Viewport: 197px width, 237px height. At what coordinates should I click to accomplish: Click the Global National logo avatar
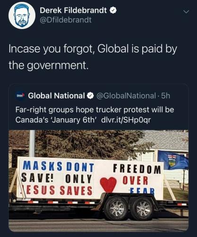pyautogui.click(x=21, y=95)
